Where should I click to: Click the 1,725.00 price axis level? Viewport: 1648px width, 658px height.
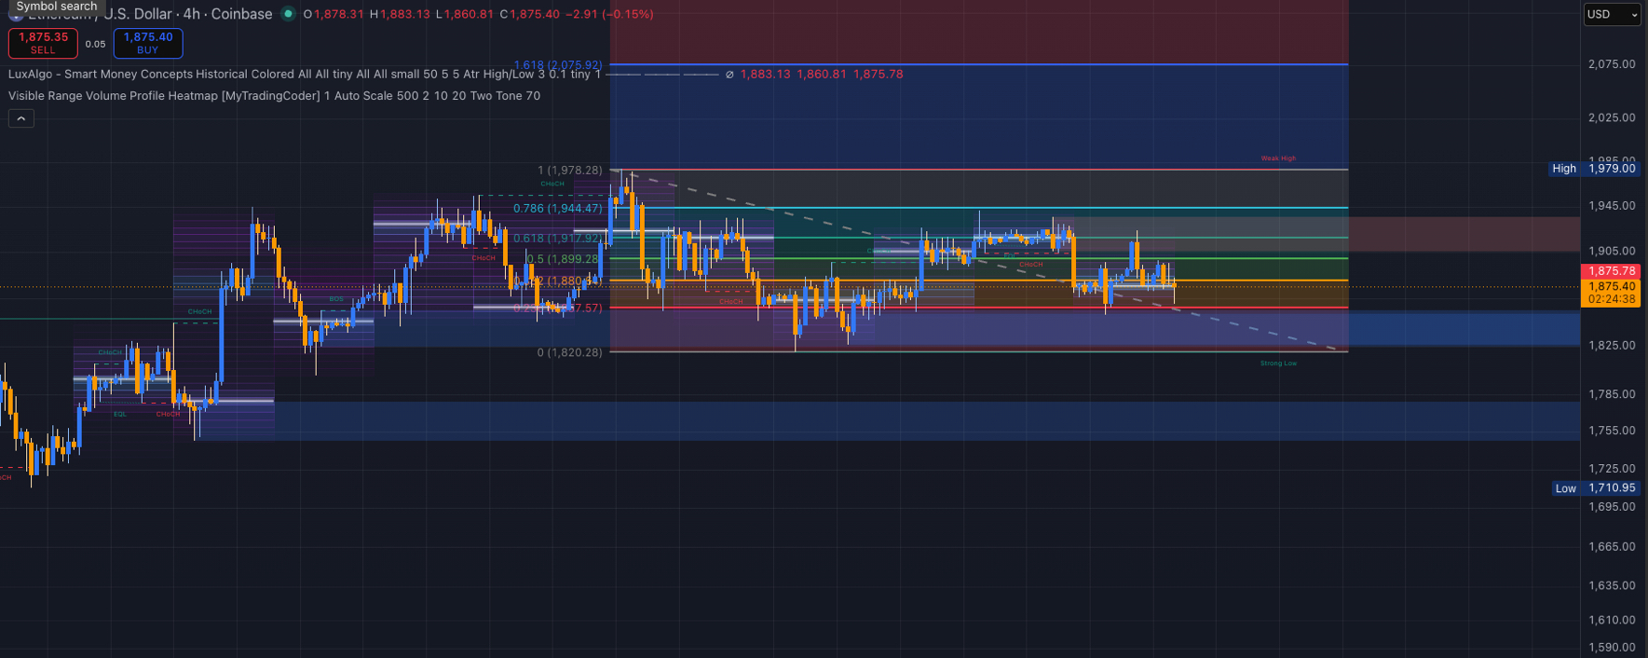tap(1612, 469)
